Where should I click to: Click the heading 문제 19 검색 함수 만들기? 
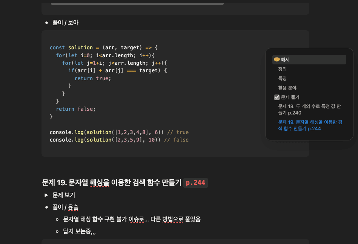[113, 183]
